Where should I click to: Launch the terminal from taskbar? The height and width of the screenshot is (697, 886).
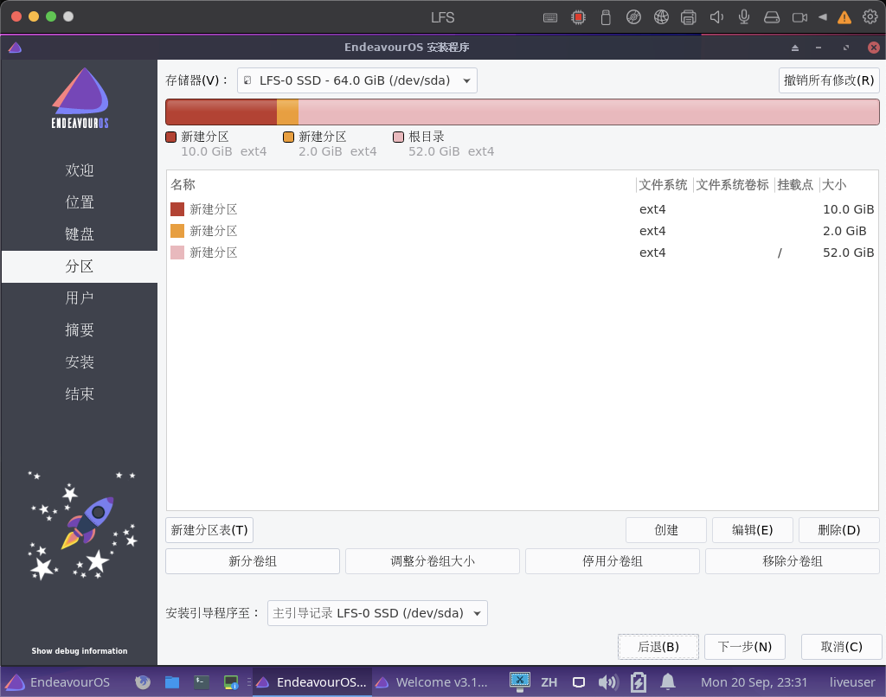coord(202,681)
